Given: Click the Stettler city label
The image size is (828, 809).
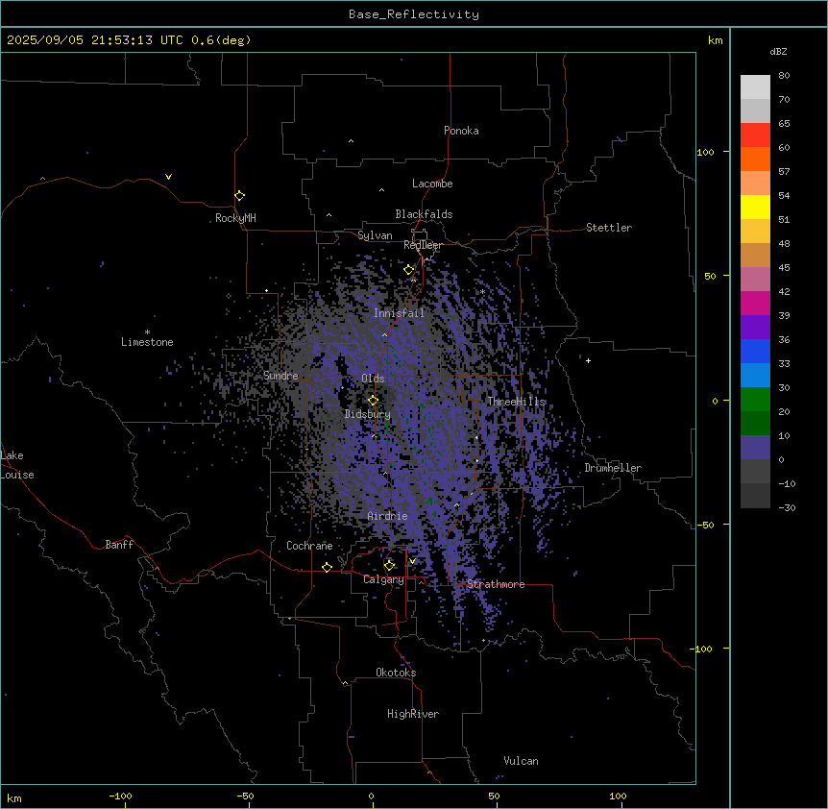Looking at the screenshot, I should [609, 228].
